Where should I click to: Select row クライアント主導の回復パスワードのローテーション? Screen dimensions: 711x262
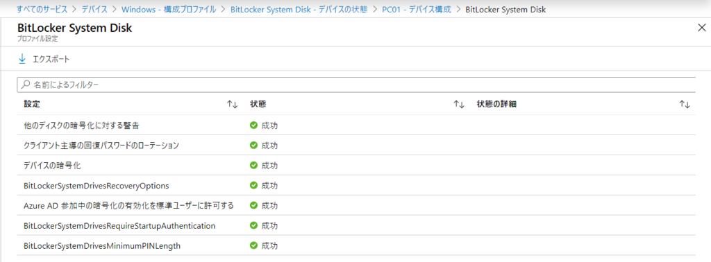(356, 146)
